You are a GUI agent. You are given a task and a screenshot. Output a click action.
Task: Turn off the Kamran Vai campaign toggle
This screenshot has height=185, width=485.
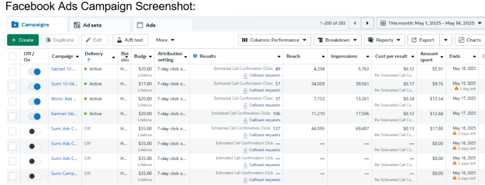point(34,117)
